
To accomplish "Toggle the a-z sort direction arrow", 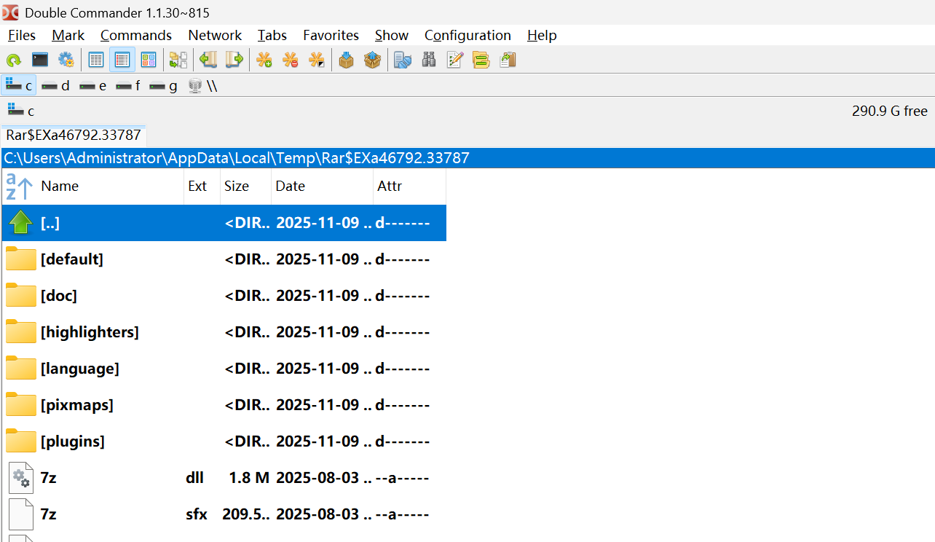I will point(19,186).
